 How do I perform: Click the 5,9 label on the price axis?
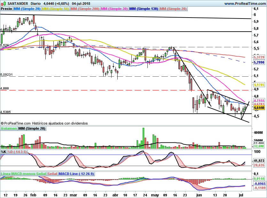point(256,21)
